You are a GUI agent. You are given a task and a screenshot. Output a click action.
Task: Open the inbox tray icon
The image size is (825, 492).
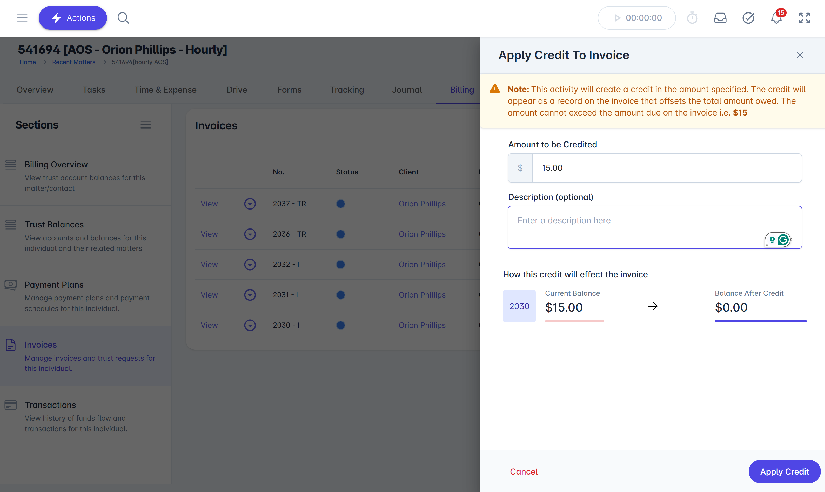tap(720, 18)
